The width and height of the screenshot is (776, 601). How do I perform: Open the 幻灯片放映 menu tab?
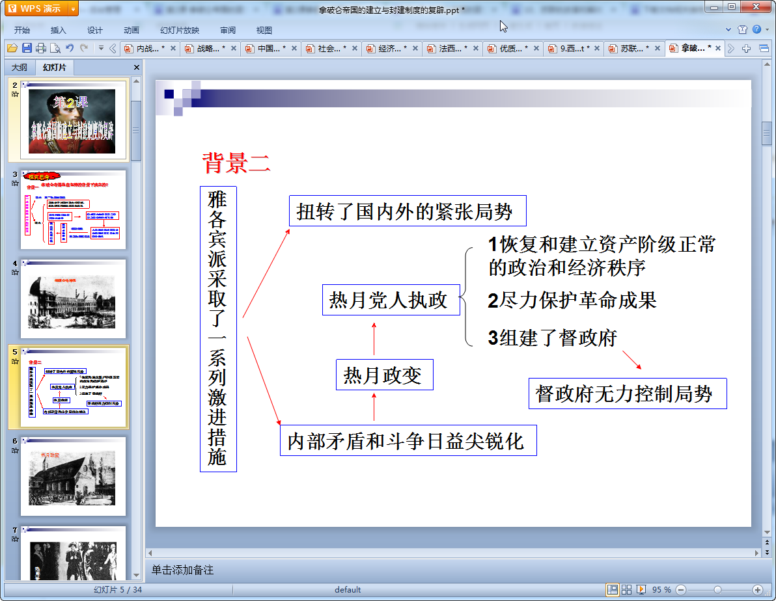[x=179, y=30]
